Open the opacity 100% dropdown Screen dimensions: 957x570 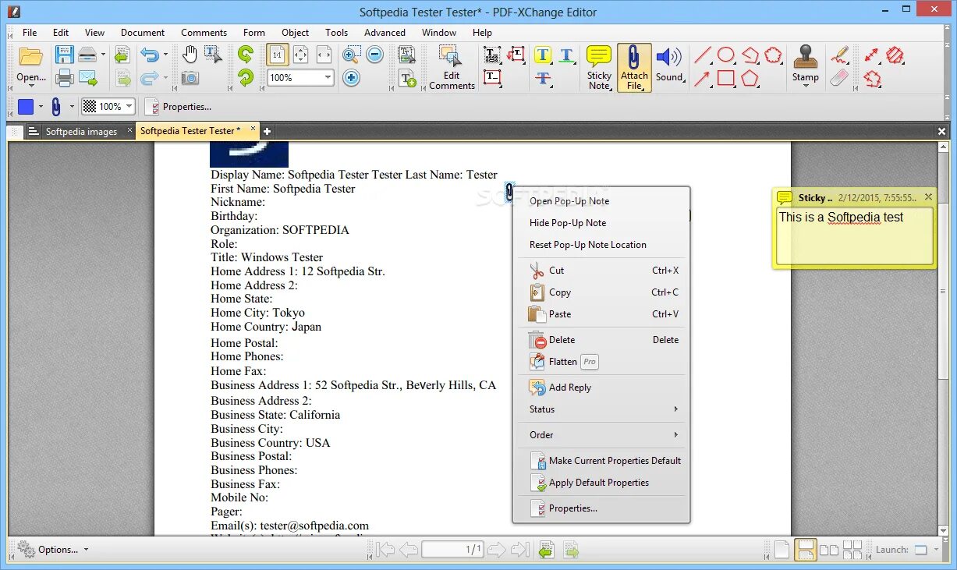click(x=129, y=107)
